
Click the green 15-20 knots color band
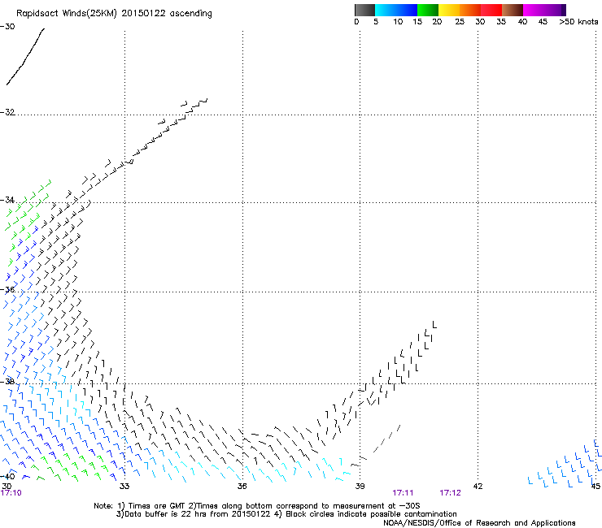(x=428, y=10)
